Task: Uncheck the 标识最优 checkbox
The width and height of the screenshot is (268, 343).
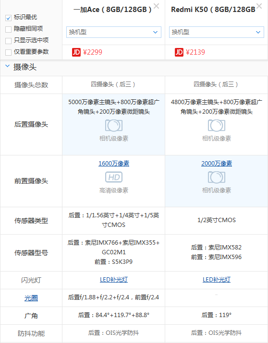Action: pos(8,18)
